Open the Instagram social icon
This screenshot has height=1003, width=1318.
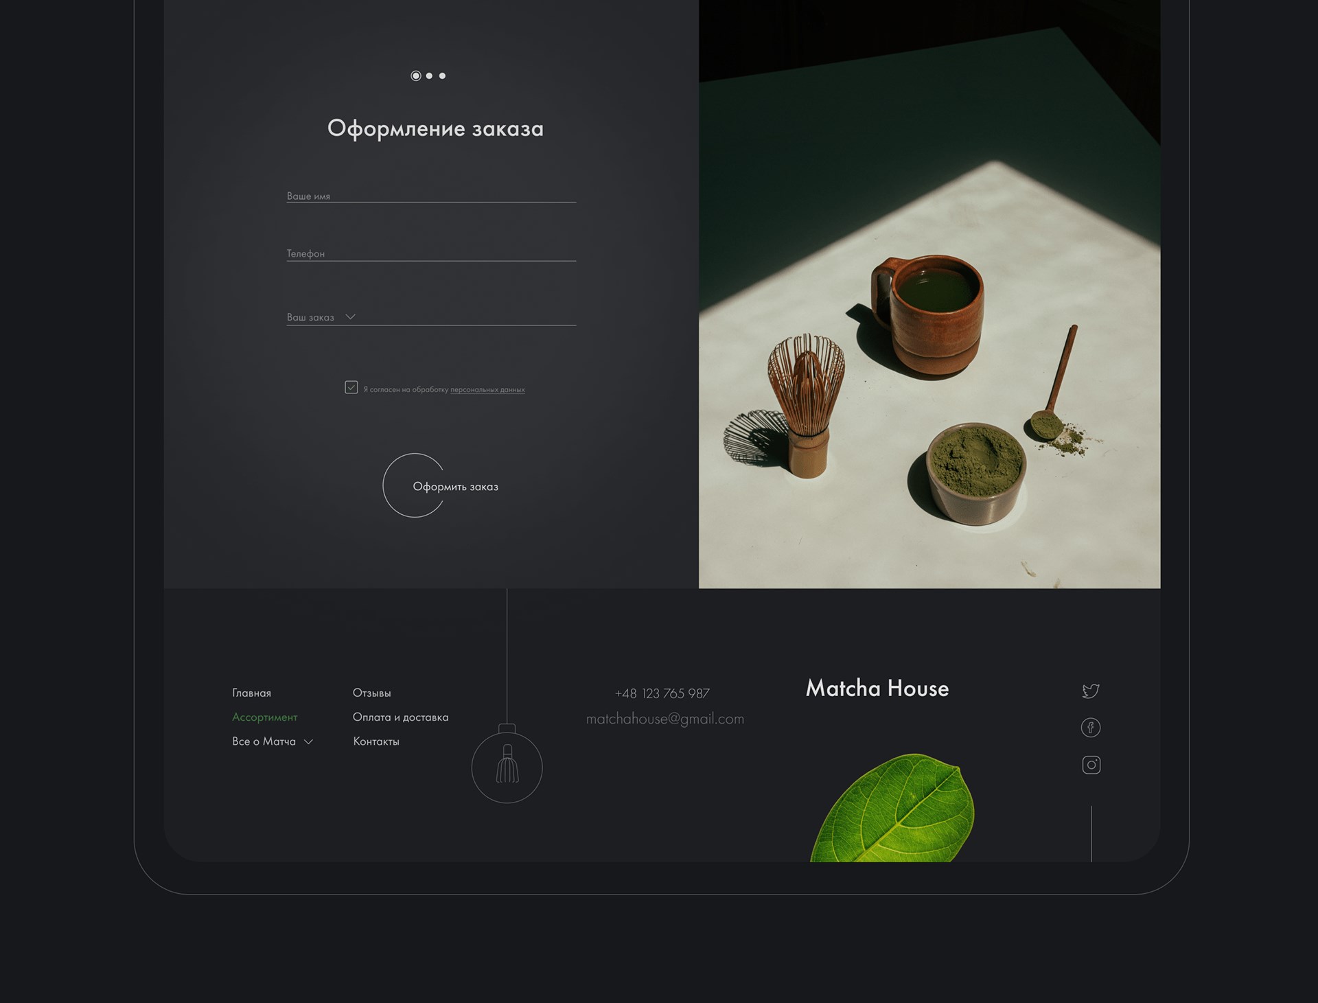[1091, 765]
